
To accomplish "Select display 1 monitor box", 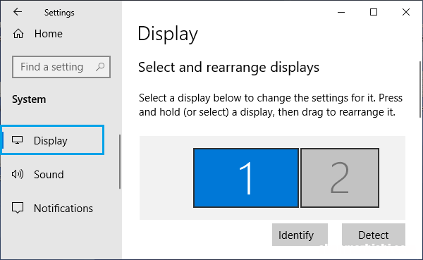I will point(246,178).
